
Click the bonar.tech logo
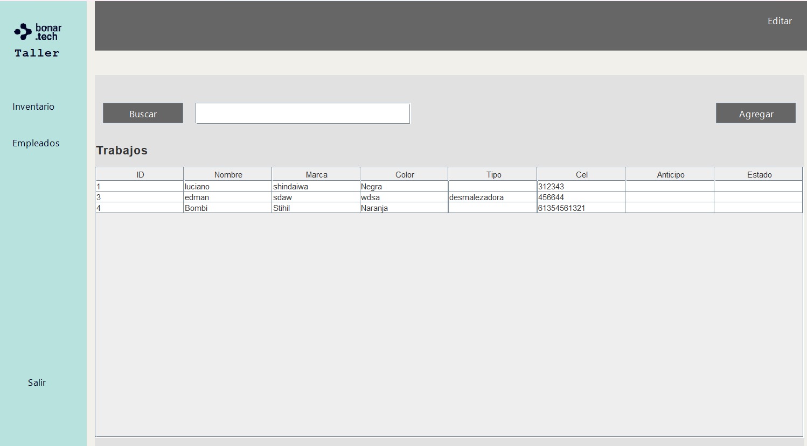tap(38, 32)
